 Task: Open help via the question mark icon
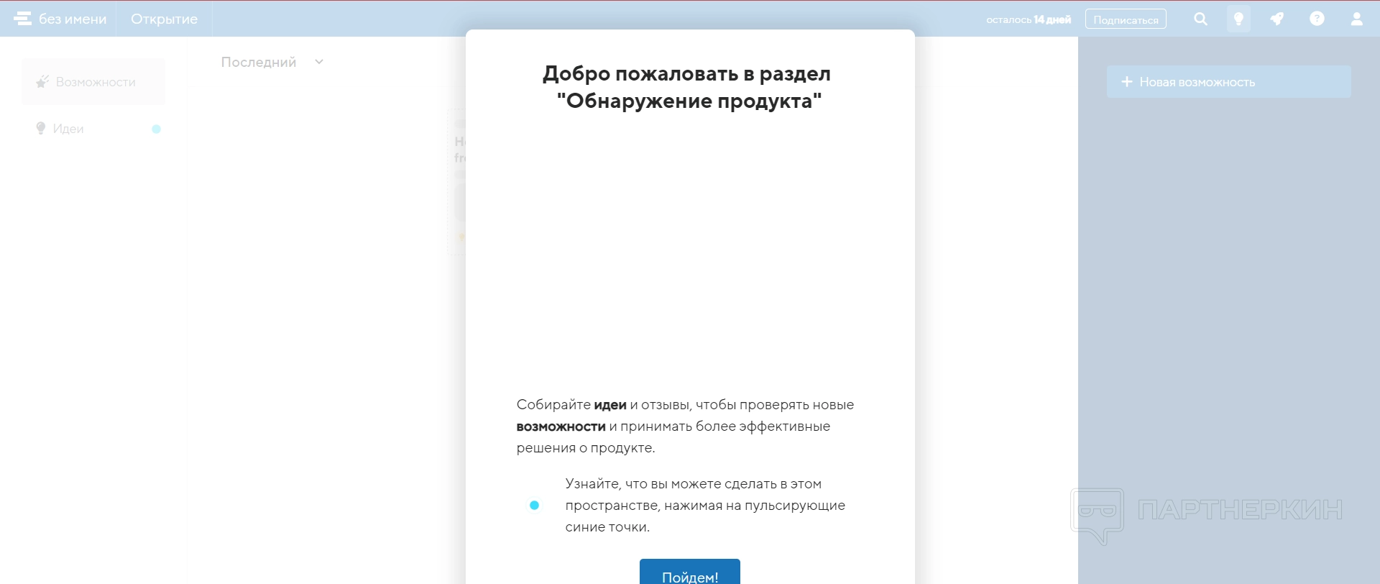1317,19
